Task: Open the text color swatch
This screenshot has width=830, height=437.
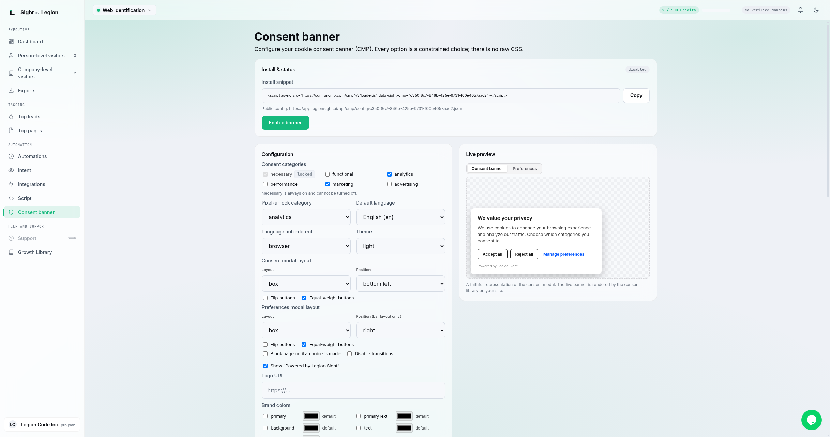Action: coord(404,428)
